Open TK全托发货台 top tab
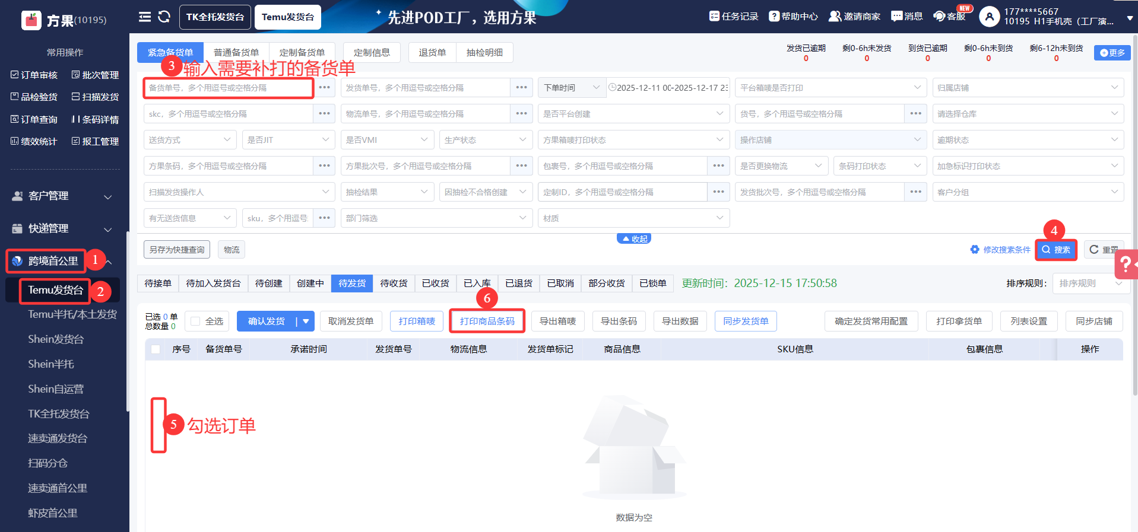1138x532 pixels. (215, 17)
